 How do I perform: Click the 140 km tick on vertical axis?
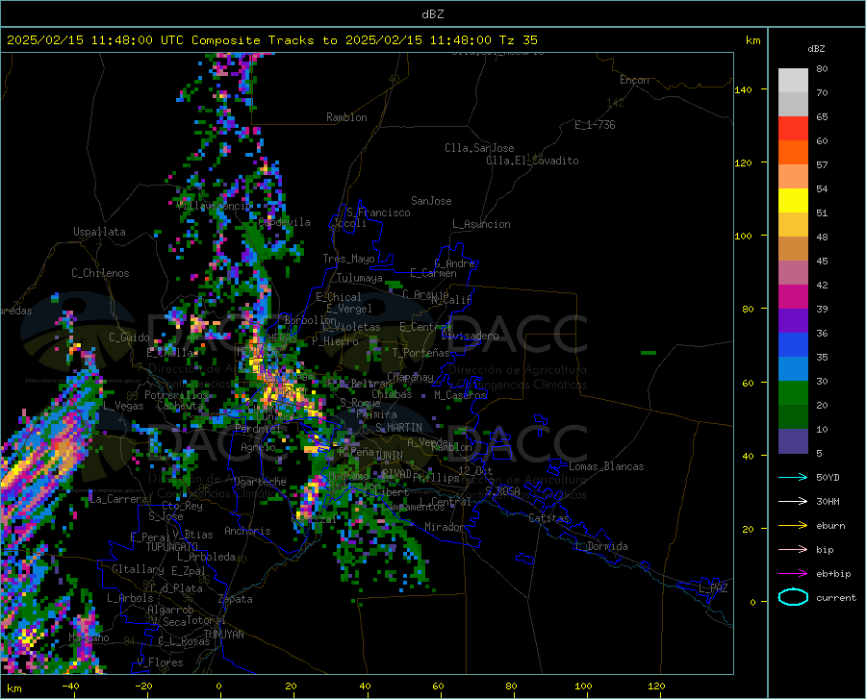point(743,89)
